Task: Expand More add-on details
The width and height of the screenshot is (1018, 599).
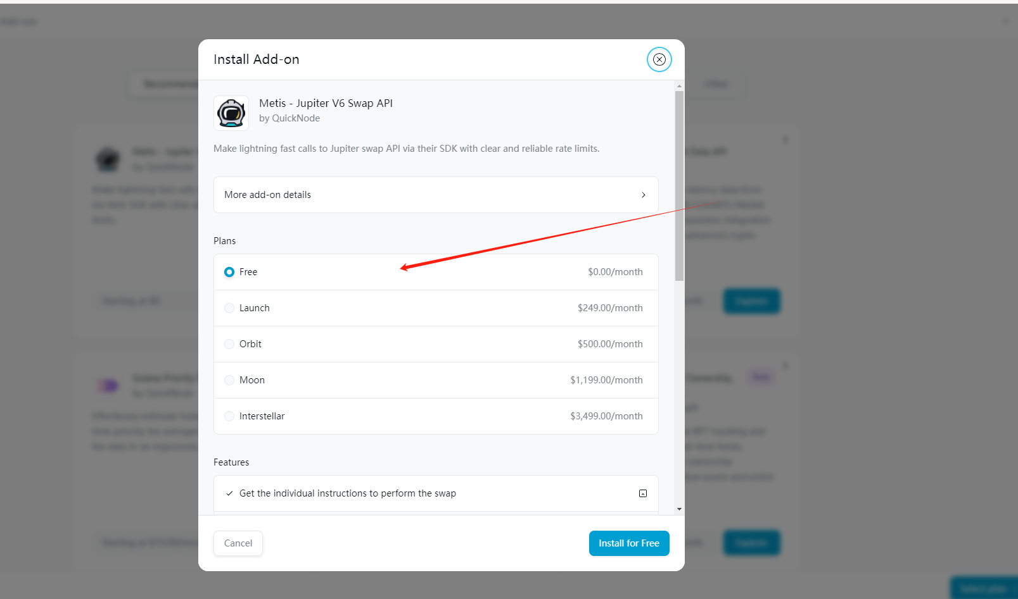Action: pos(436,195)
